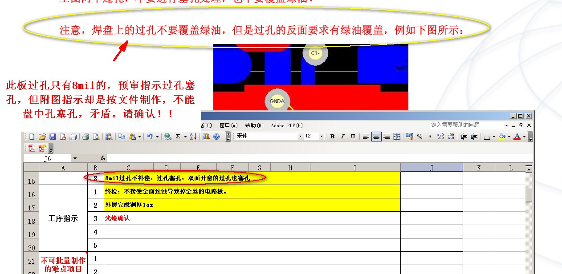Sort ascending with A-Z icon
The width and height of the screenshot is (562, 274).
point(193,137)
